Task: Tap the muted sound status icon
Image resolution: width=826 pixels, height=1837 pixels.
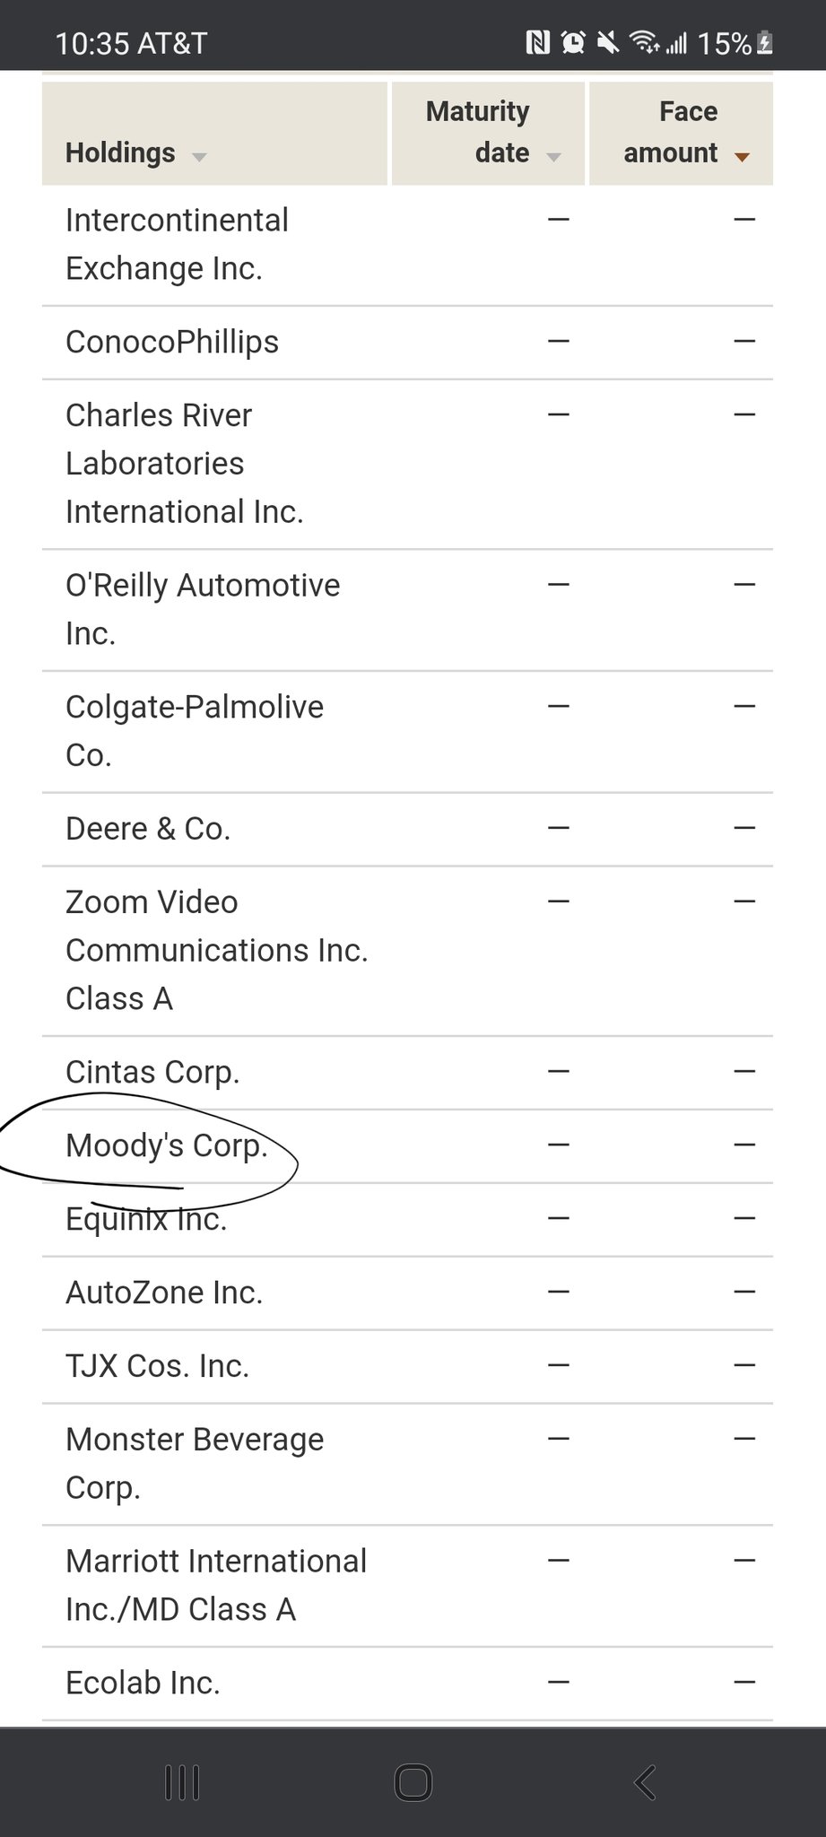Action: (608, 42)
